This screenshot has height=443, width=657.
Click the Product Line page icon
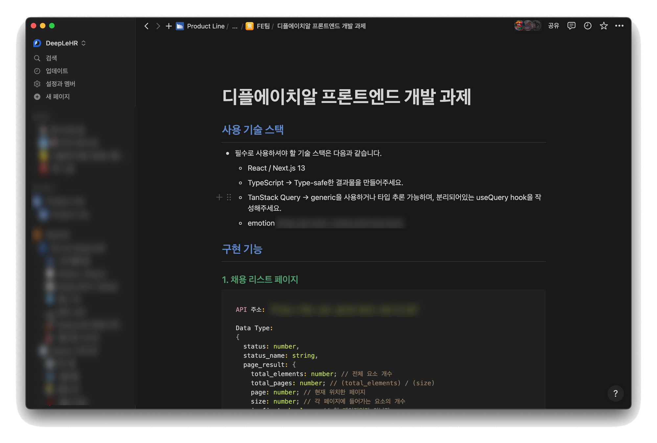point(180,26)
